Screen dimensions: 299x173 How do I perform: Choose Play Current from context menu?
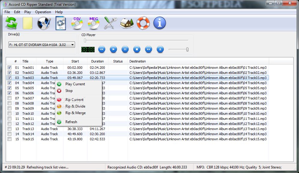79,84
